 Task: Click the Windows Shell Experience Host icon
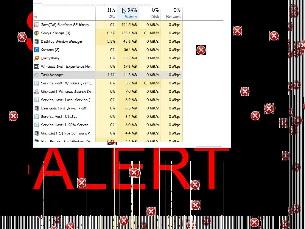pos(37,66)
